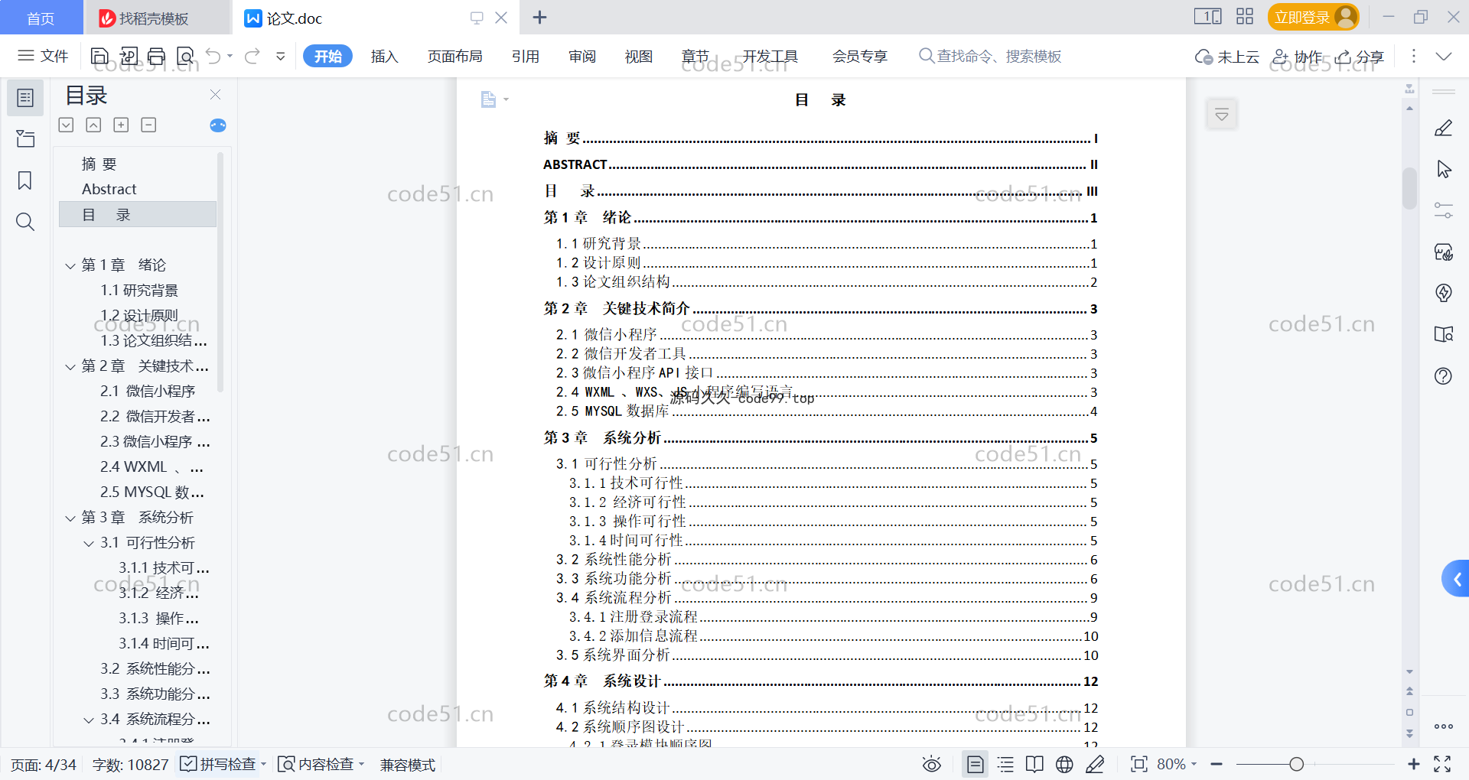Viewport: 1469px width, 780px height.
Task: Open a new document tab with plus
Action: [539, 18]
